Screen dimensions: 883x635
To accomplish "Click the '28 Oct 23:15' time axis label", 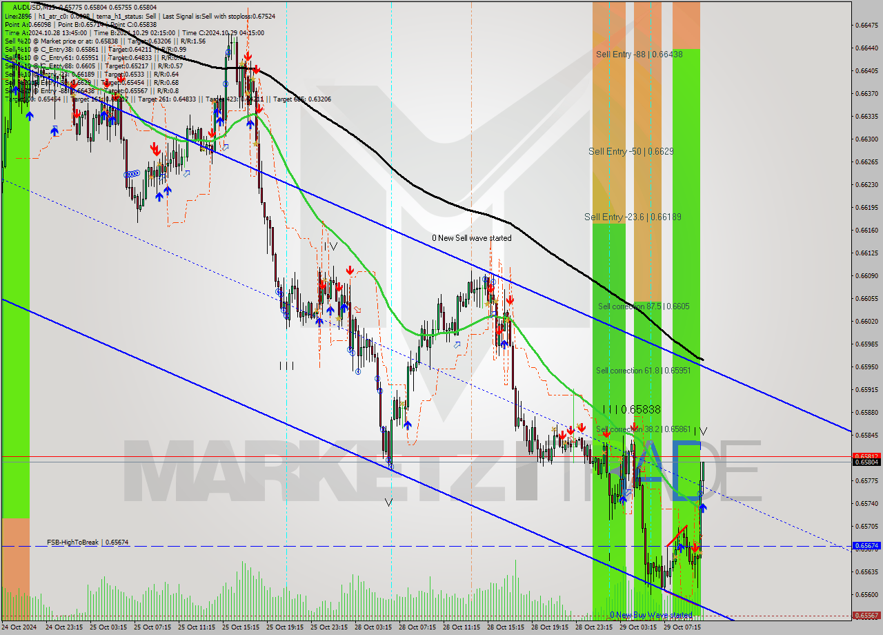I will pos(594,627).
